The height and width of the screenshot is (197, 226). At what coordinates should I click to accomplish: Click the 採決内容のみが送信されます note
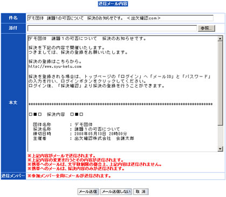pos(76,168)
